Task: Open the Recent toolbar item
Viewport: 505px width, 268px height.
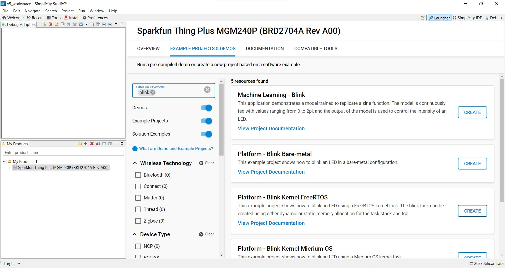Action: 35,18
